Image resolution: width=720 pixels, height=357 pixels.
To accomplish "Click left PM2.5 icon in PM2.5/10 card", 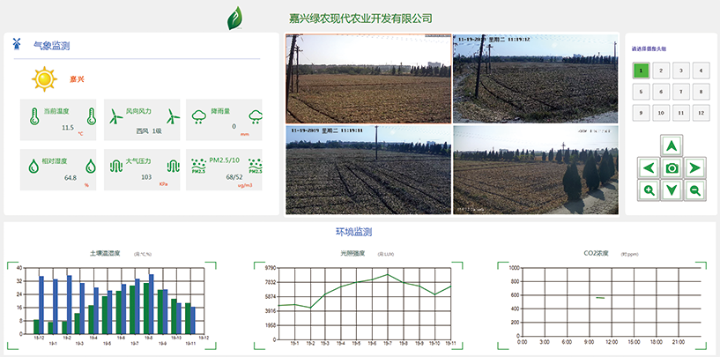I will [x=198, y=167].
